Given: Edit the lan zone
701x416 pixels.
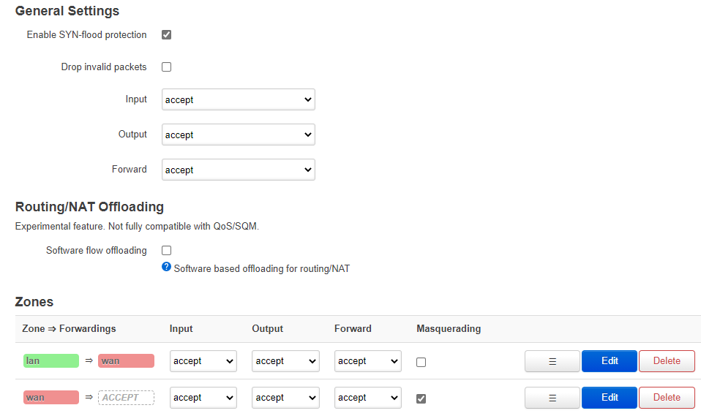Looking at the screenshot, I should (609, 361).
